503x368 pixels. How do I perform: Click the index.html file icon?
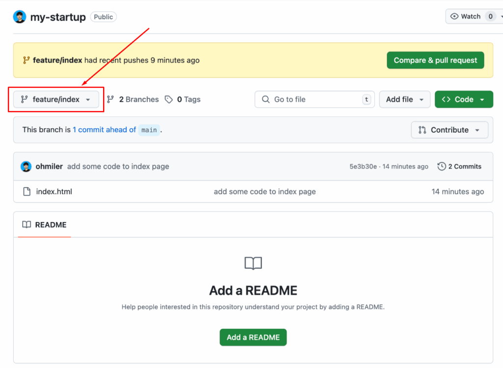coord(27,192)
